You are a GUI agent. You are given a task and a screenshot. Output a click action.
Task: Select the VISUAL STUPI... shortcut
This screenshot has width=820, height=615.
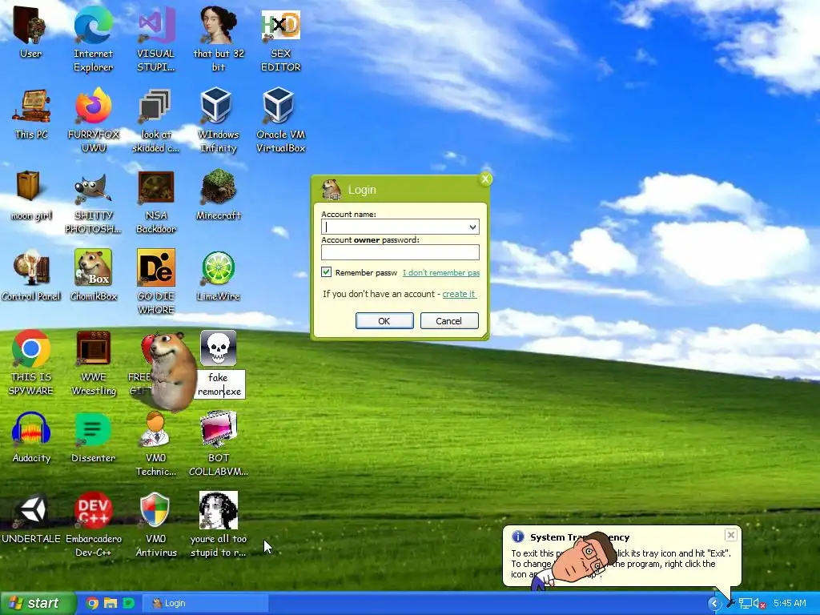[x=156, y=25]
